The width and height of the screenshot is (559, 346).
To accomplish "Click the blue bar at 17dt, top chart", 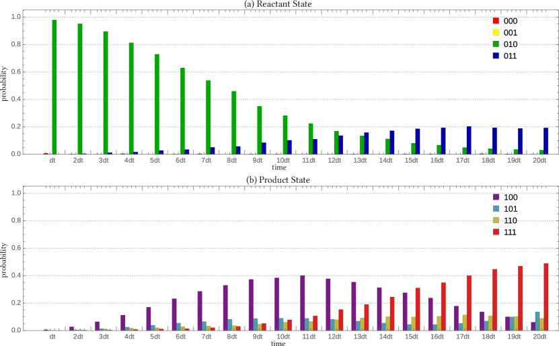I will (x=469, y=140).
